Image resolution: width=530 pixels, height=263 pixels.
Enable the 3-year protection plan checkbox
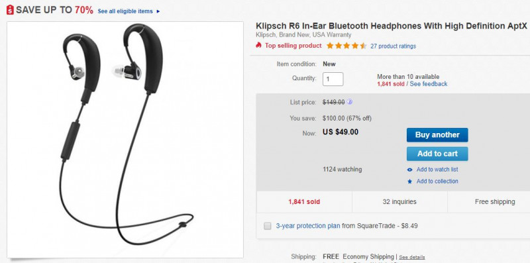(x=268, y=226)
